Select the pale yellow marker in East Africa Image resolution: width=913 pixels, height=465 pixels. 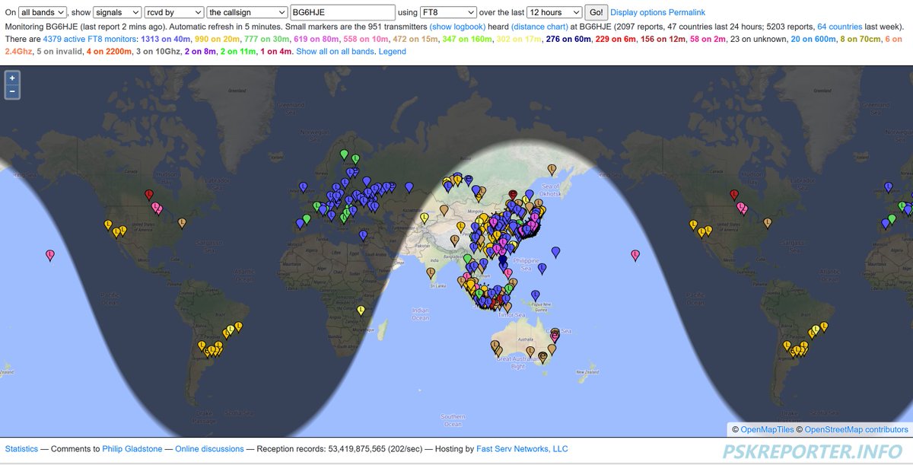[361, 310]
